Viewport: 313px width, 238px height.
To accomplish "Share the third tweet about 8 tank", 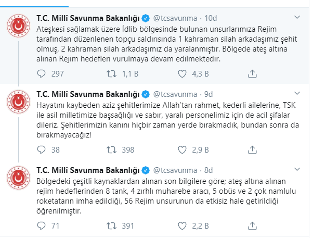I will pos(252,226).
